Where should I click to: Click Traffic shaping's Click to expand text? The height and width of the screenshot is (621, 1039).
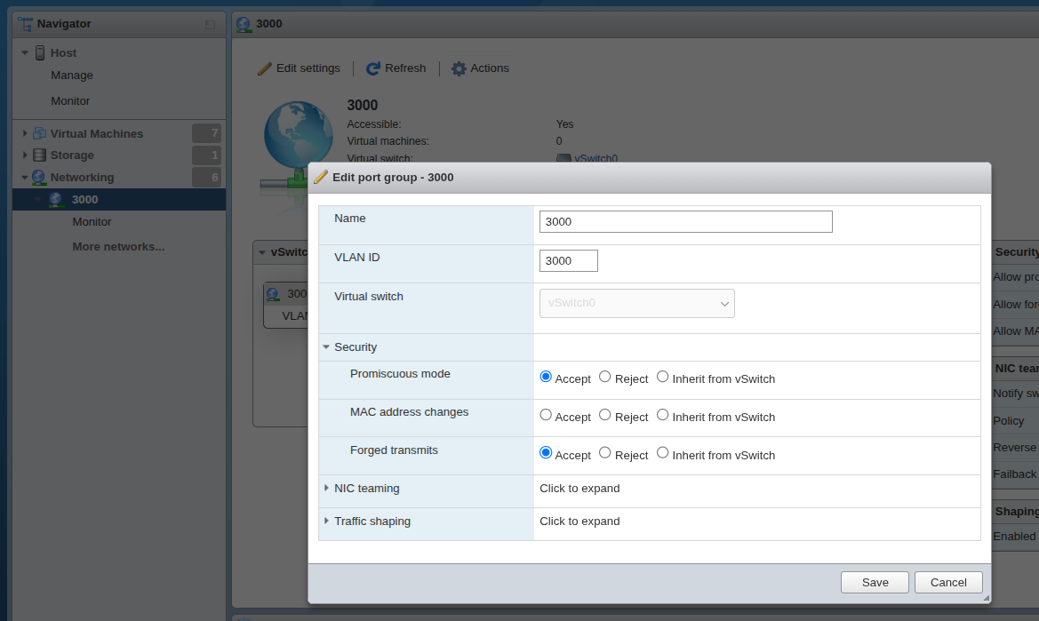579,521
